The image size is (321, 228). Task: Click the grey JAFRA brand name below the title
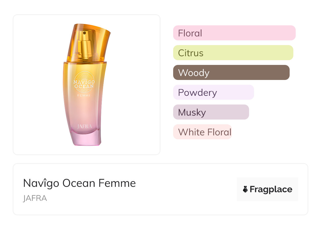pos(35,198)
